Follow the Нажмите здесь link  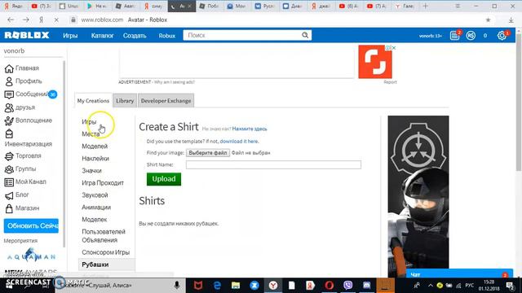point(250,129)
